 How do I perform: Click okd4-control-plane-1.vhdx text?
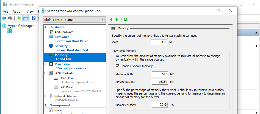78,82
